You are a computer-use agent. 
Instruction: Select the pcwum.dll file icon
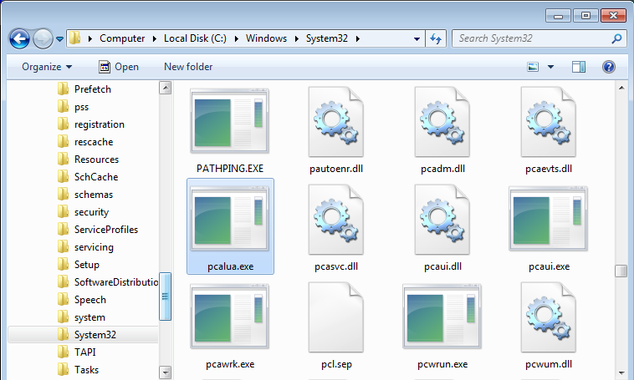549,317
